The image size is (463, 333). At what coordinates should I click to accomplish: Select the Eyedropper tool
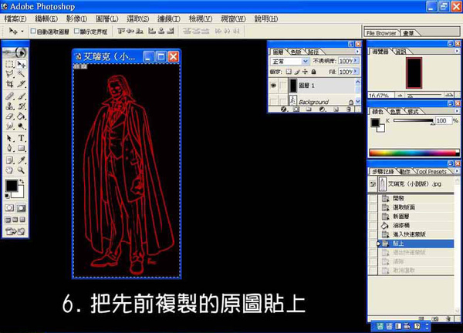click(x=21, y=160)
